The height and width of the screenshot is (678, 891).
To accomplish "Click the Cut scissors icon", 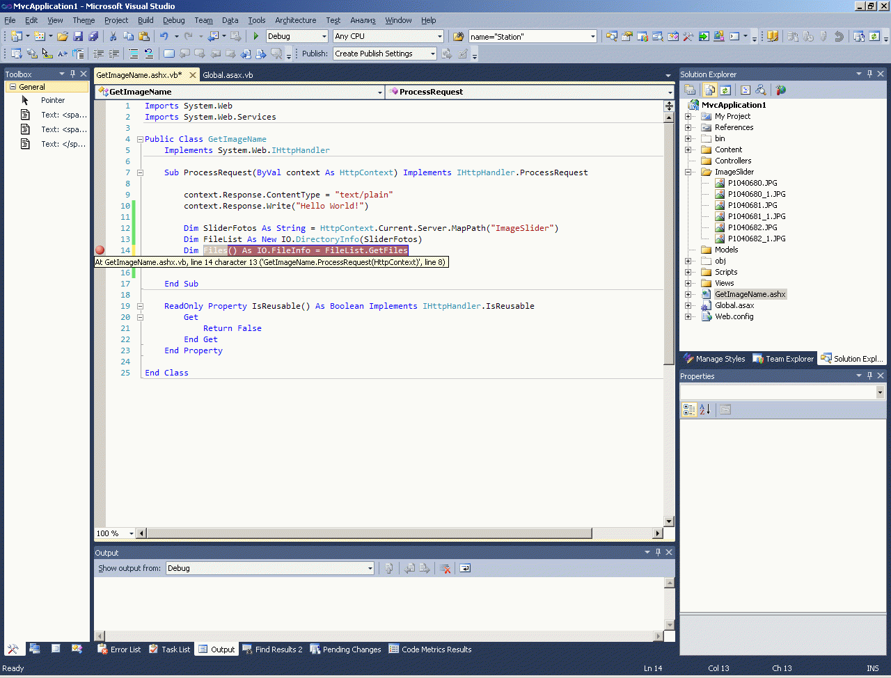I will (113, 36).
